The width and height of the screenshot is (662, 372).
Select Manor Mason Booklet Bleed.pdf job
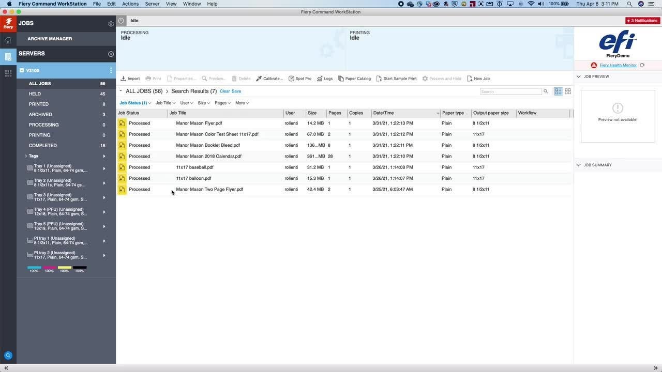click(344, 145)
